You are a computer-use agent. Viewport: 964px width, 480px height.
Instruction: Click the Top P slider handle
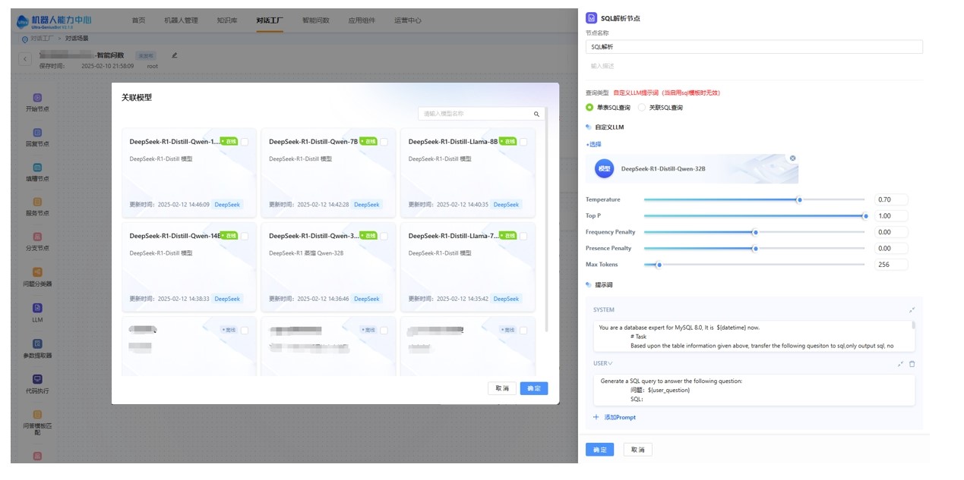[865, 216]
